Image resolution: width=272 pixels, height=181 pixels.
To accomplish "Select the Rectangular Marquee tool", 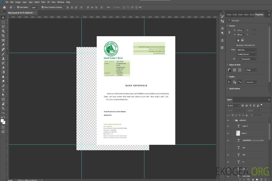I will pyautogui.click(x=3, y=22).
